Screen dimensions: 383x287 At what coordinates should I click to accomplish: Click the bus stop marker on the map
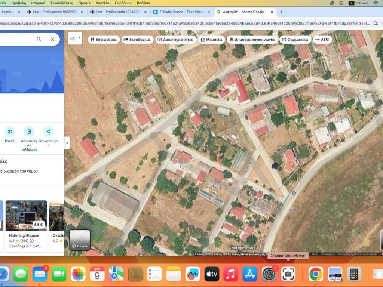click(294, 193)
